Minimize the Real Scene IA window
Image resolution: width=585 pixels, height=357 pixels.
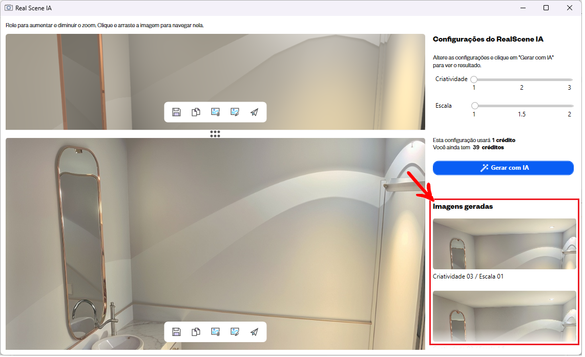(x=523, y=8)
